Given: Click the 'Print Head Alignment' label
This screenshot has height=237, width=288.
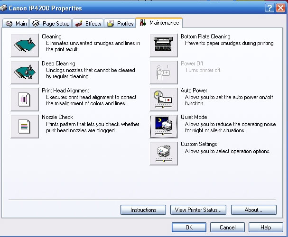Looking at the screenshot, I should [65, 91].
